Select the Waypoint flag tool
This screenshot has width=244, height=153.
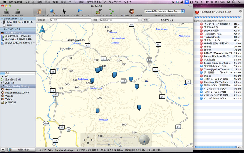[x=80, y=11]
